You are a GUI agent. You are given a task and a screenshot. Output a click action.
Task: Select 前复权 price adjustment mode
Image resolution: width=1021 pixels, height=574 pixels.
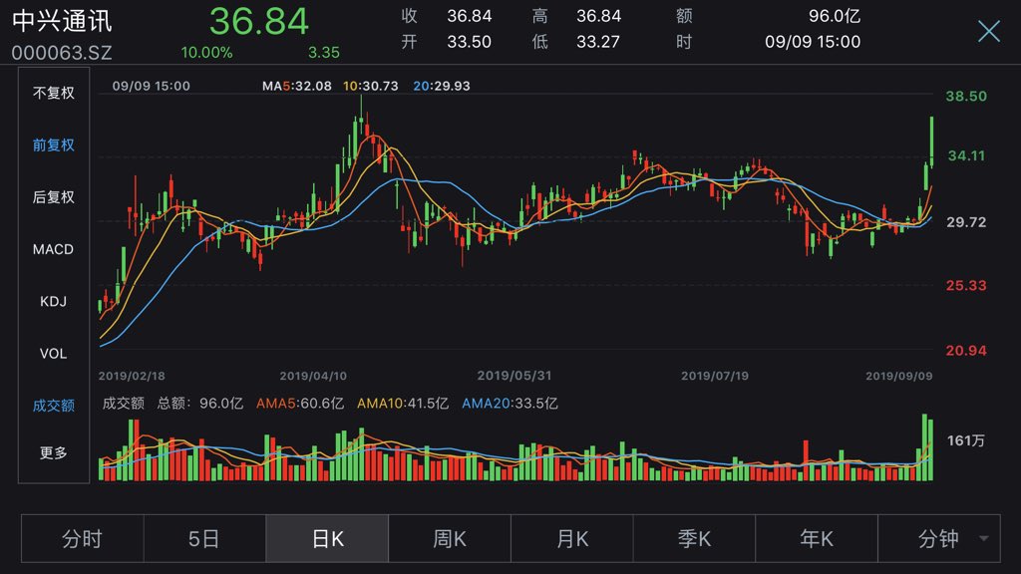(x=54, y=145)
